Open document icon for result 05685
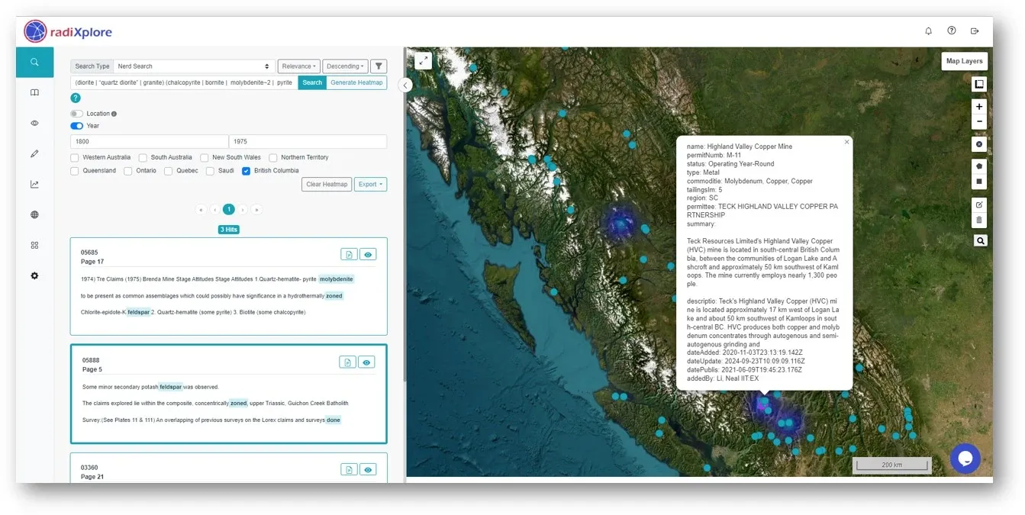This screenshot has height=515, width=1025. (349, 254)
